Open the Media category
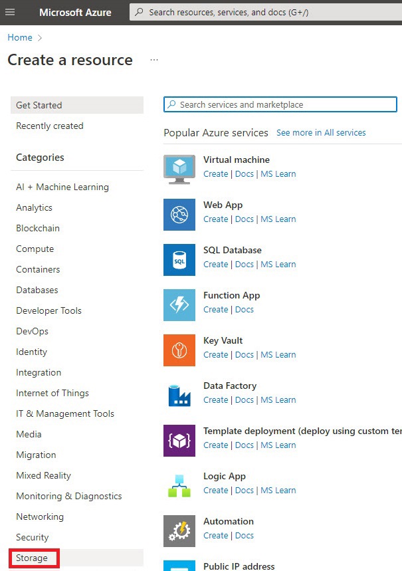Image resolution: width=402 pixels, height=571 pixels. pyautogui.click(x=29, y=434)
